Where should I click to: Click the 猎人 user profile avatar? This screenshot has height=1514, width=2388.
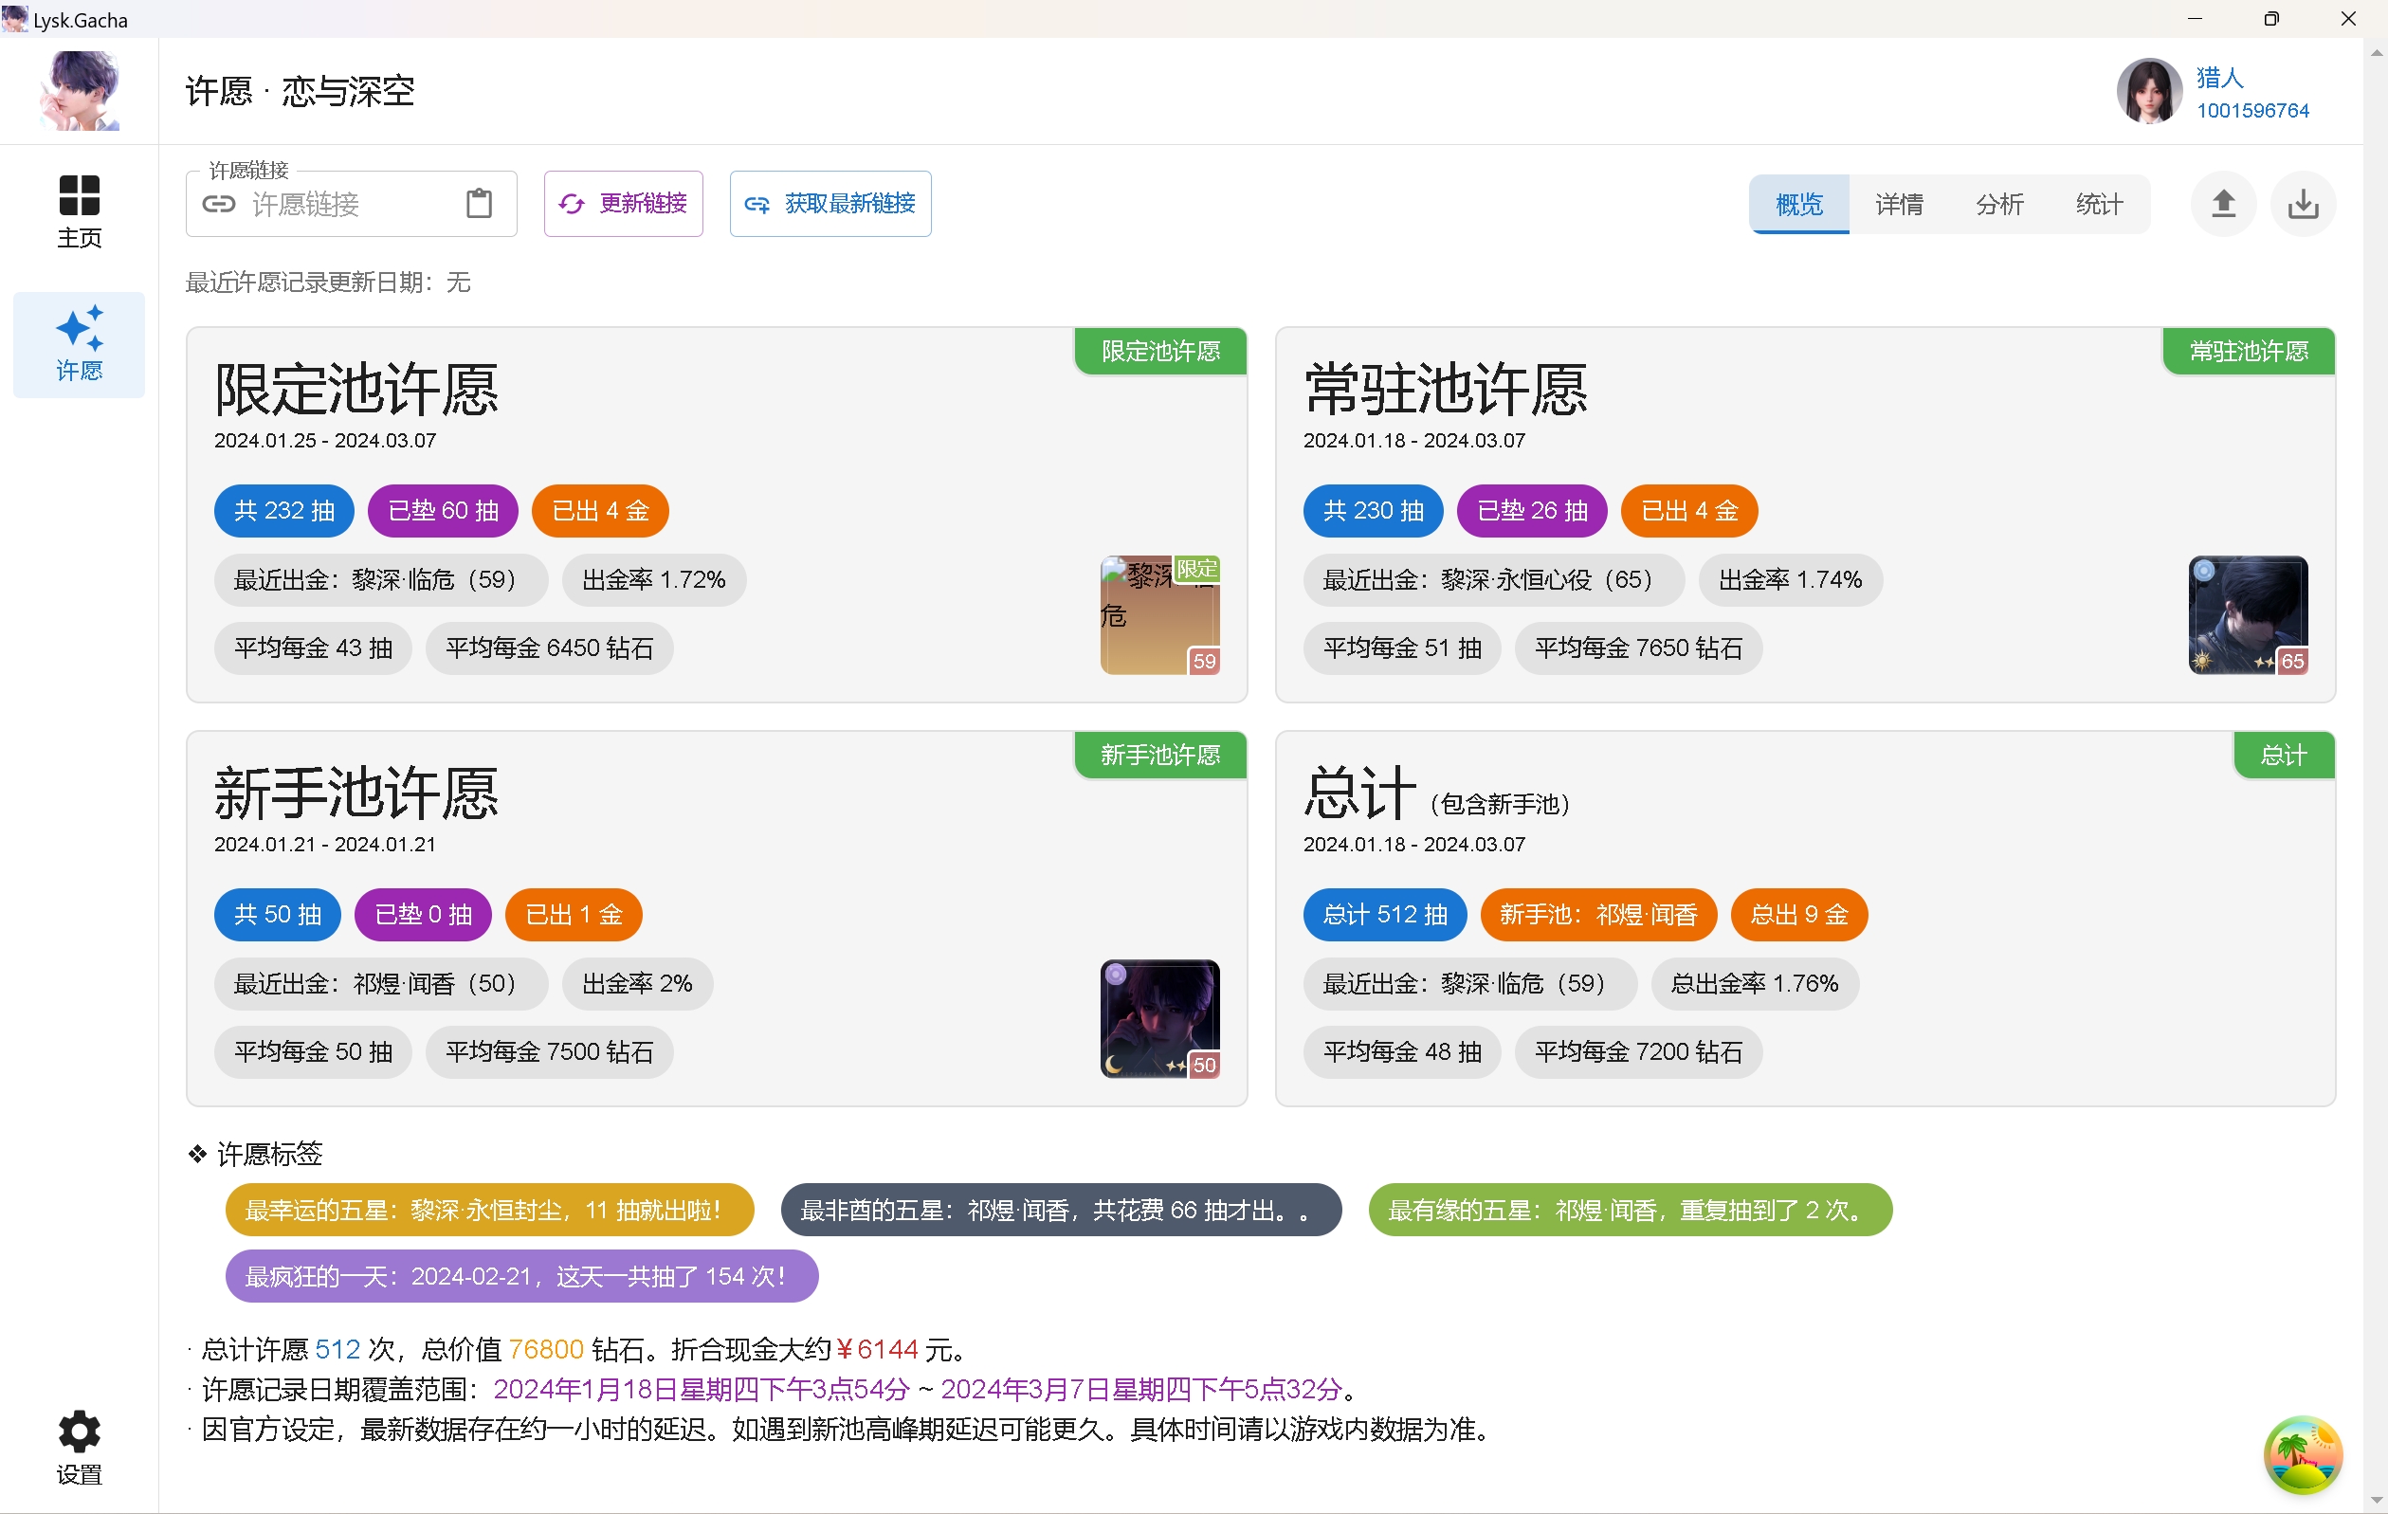click(x=2149, y=91)
